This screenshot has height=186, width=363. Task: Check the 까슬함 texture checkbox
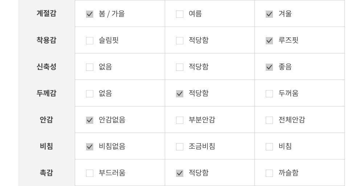click(269, 173)
